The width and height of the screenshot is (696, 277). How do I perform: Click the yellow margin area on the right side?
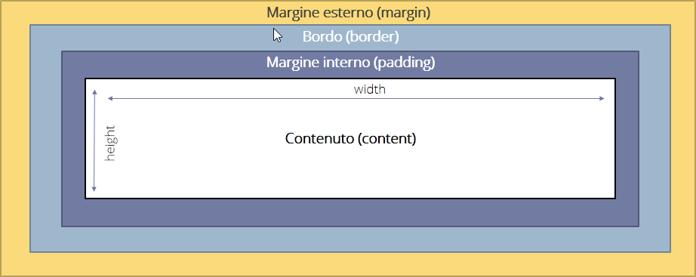682,139
